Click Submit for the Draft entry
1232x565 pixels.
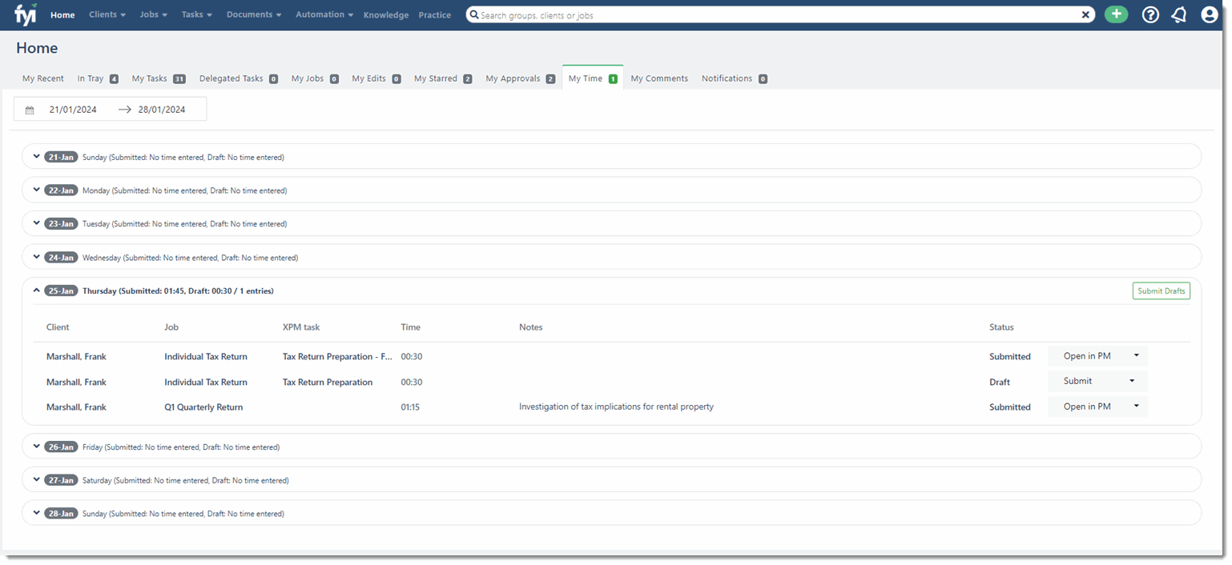pyautogui.click(x=1078, y=381)
